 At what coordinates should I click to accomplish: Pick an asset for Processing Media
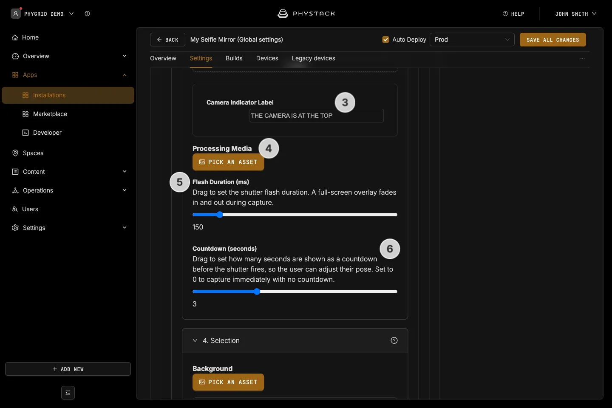point(228,162)
